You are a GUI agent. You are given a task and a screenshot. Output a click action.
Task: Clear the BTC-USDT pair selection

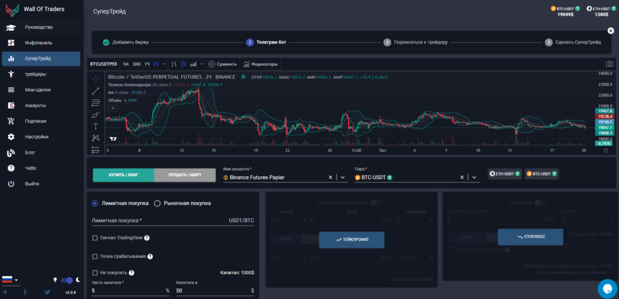(462, 177)
